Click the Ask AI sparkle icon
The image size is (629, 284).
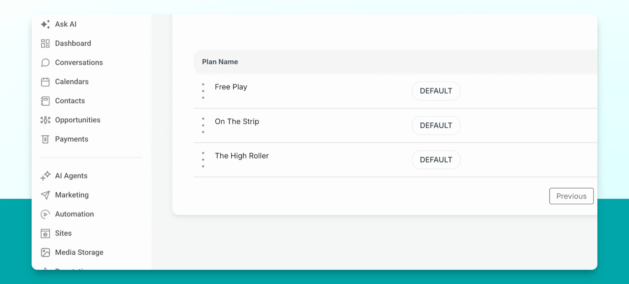(x=45, y=24)
